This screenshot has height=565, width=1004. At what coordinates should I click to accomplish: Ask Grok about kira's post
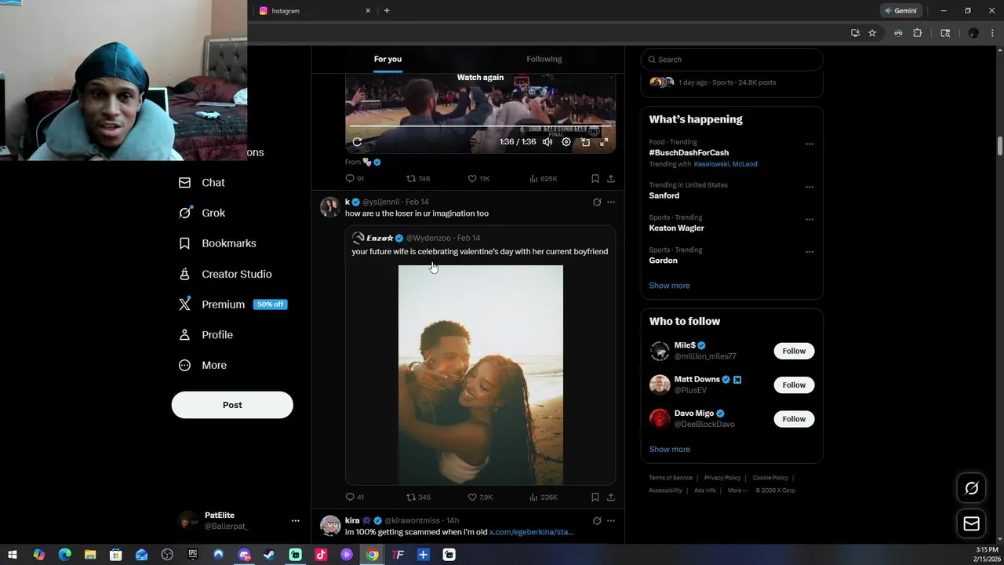(597, 520)
